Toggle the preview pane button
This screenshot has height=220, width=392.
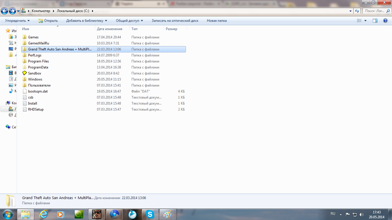tap(375, 21)
